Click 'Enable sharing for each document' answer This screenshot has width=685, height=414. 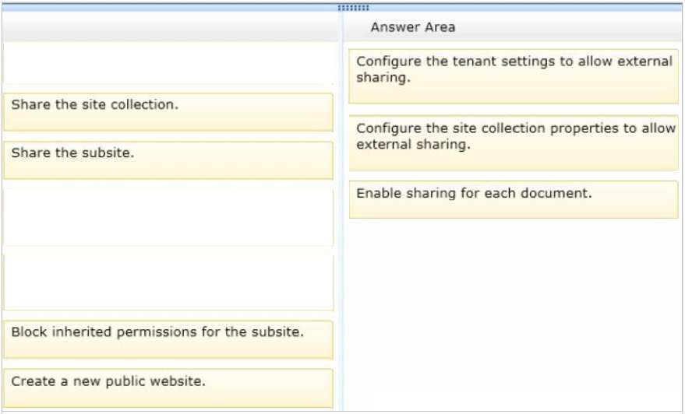pos(514,199)
